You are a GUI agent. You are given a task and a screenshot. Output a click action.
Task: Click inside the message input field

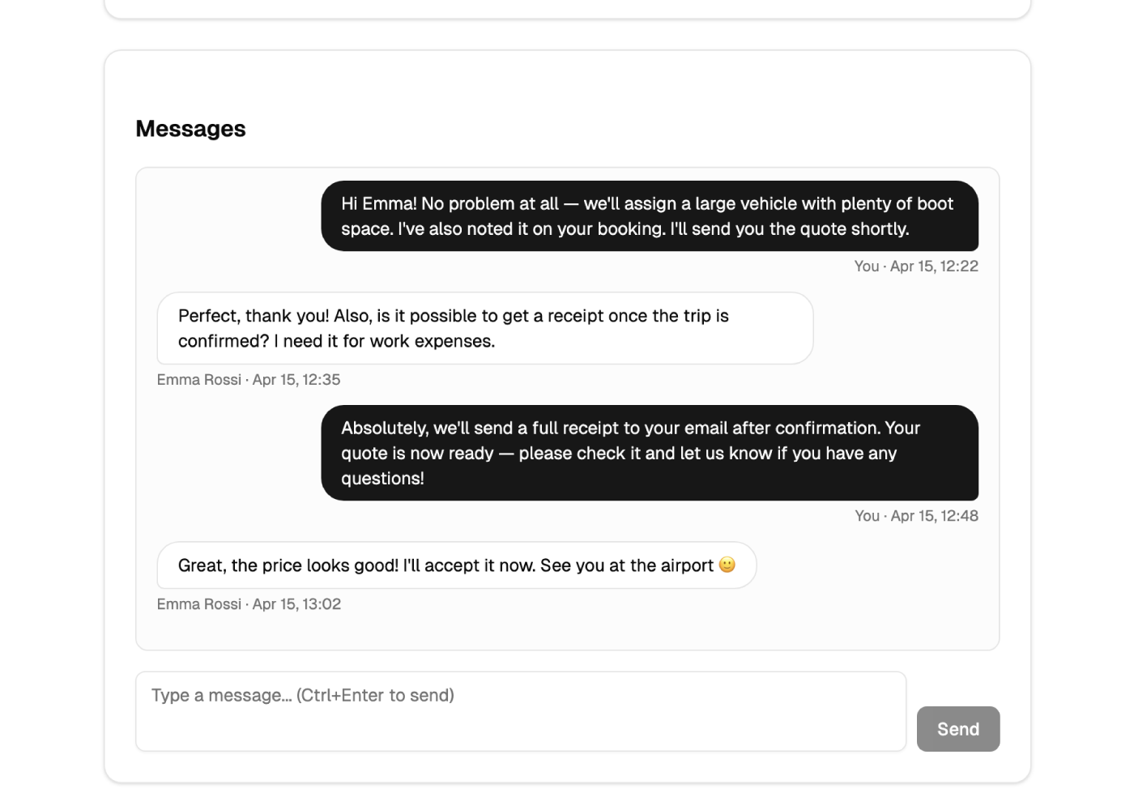pos(521,711)
